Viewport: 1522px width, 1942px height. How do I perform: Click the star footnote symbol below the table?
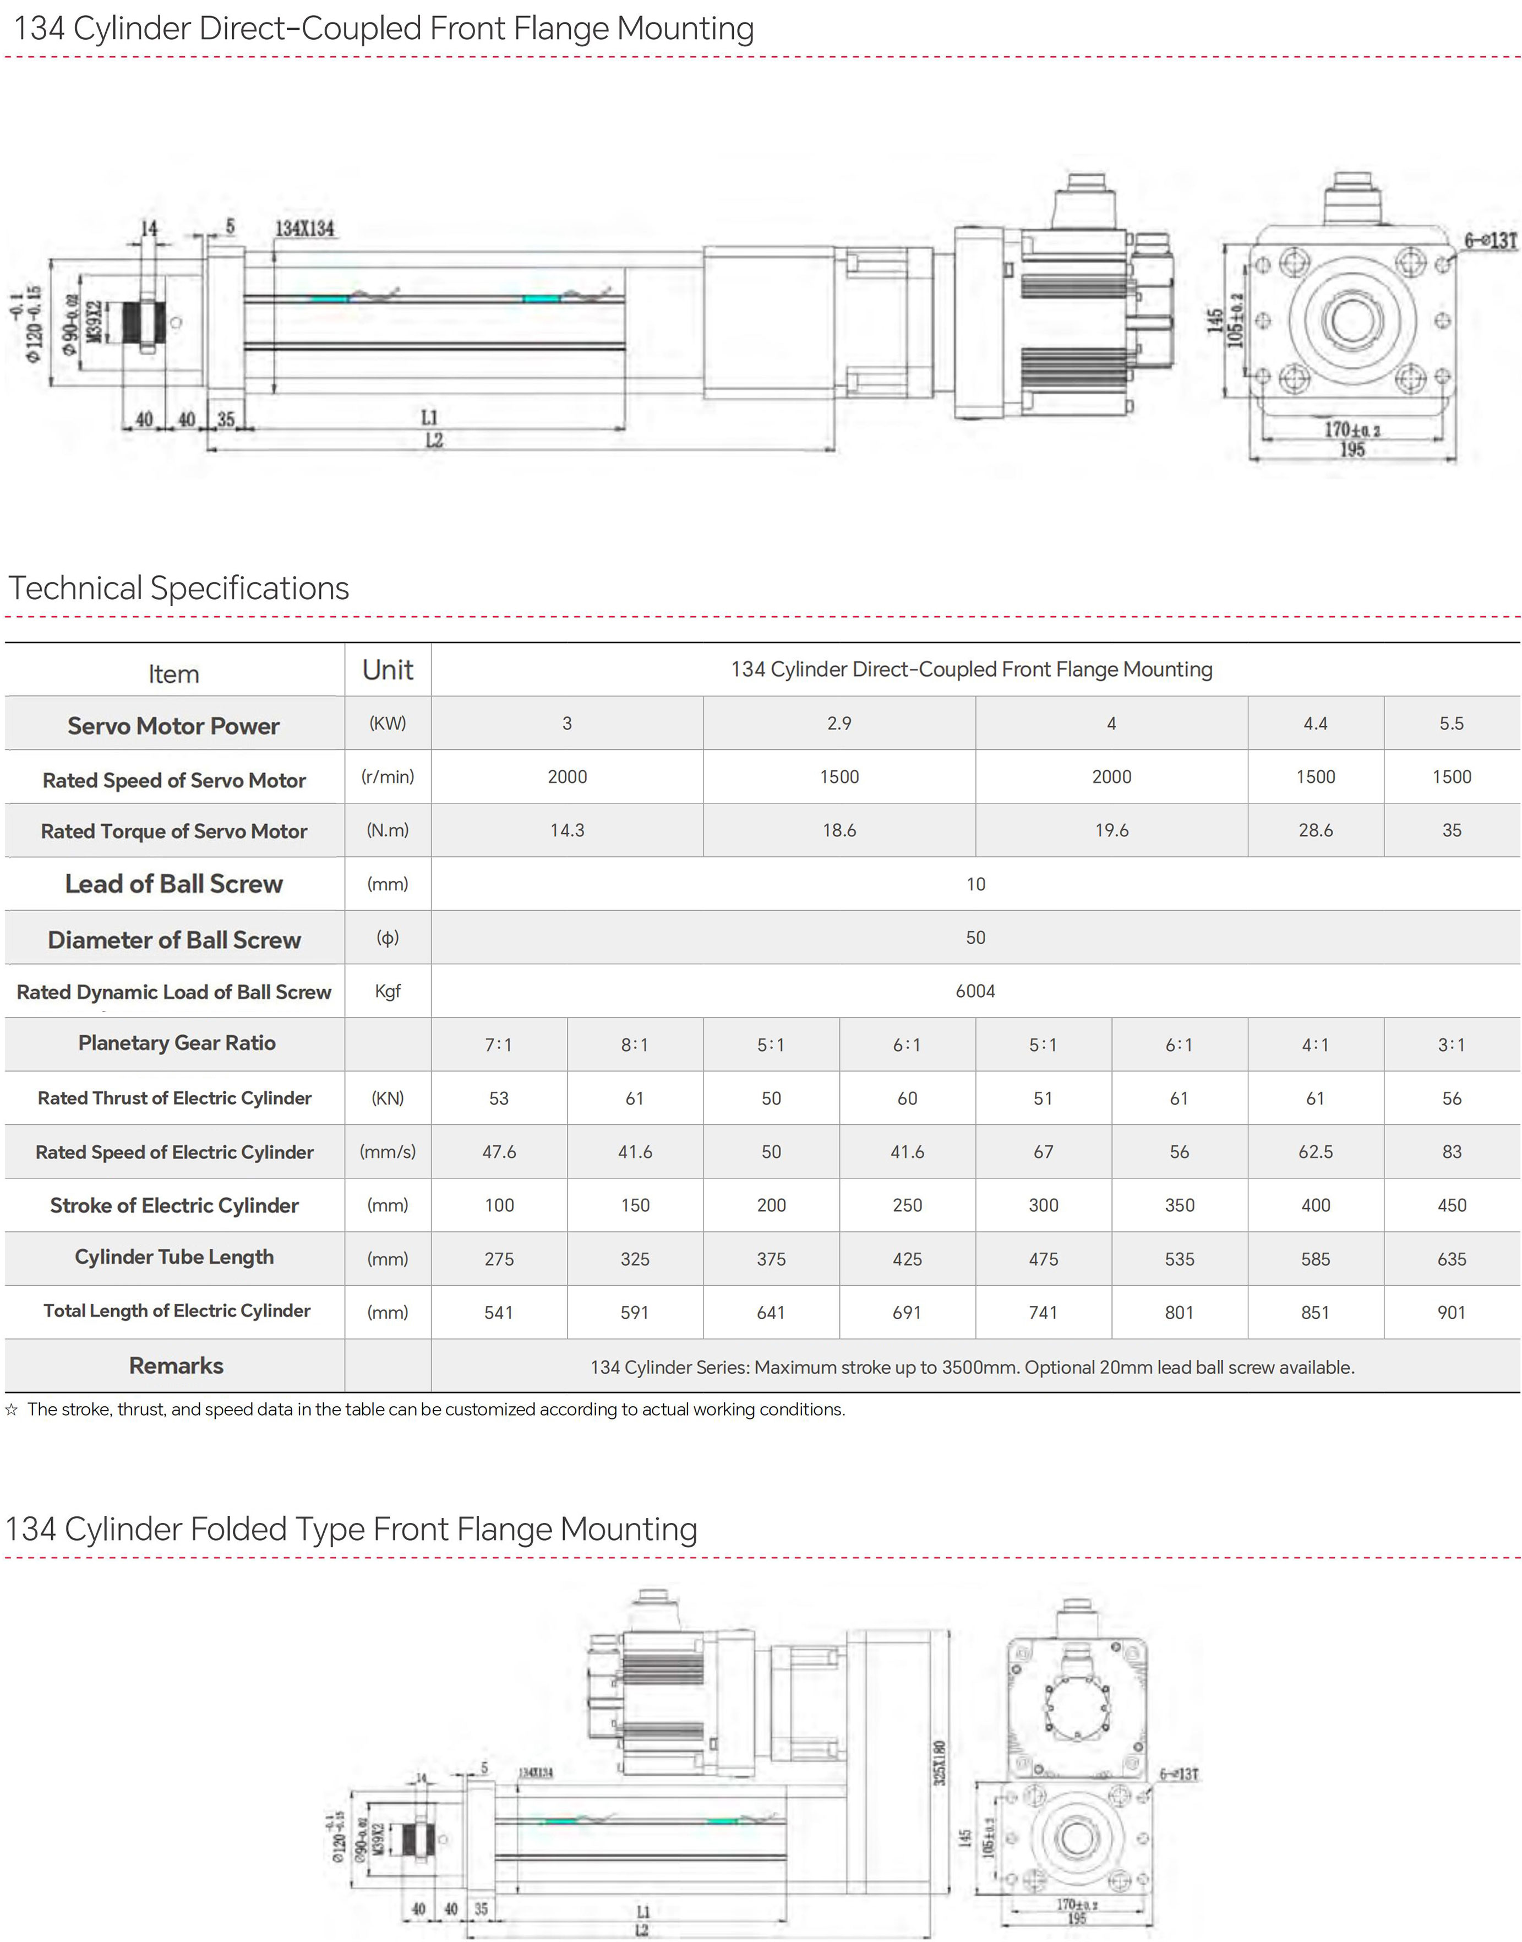click(12, 1410)
